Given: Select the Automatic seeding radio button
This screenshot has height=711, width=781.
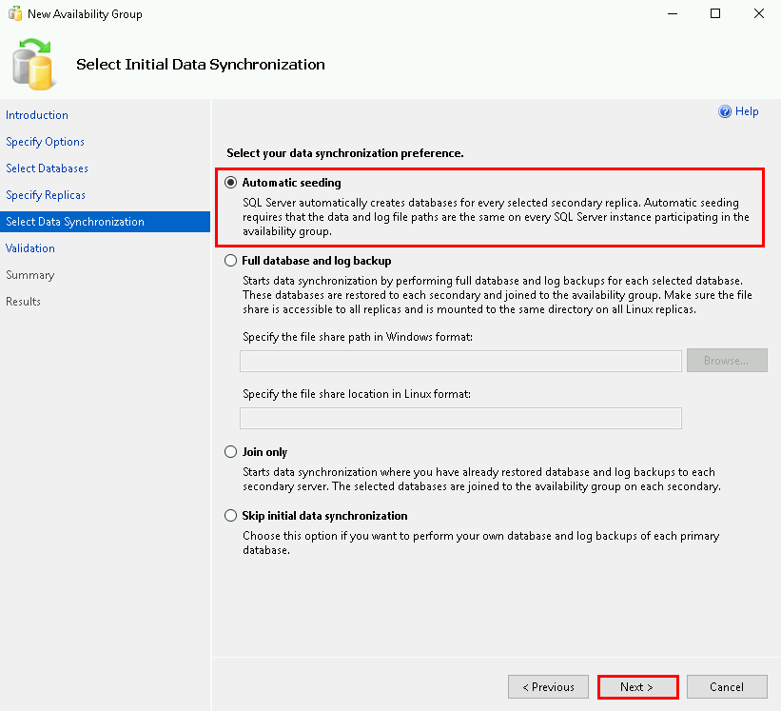Looking at the screenshot, I should [230, 183].
